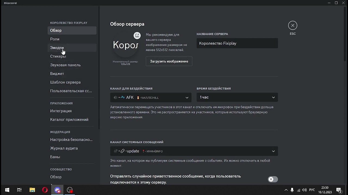
Task: Toggle random welcome message switch
Action: click(273, 179)
